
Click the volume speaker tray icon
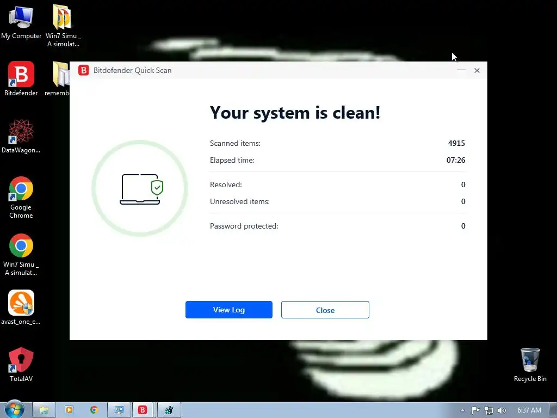point(502,410)
